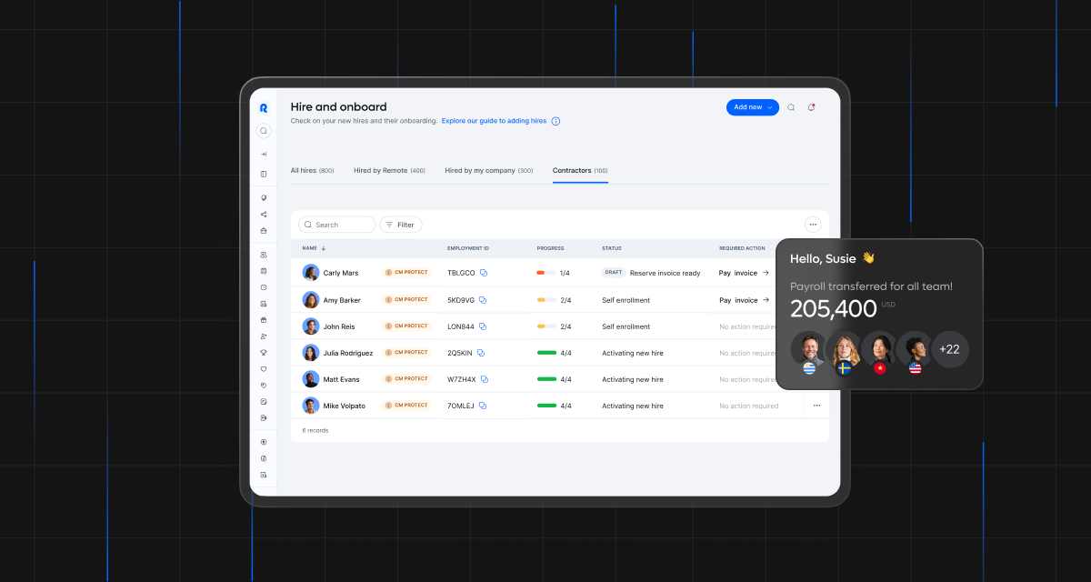Screen dimensions: 1091x582
Task: Focus the table Search input field
Action: [x=337, y=225]
